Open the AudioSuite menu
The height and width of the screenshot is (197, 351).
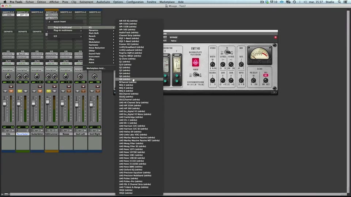[103, 2]
